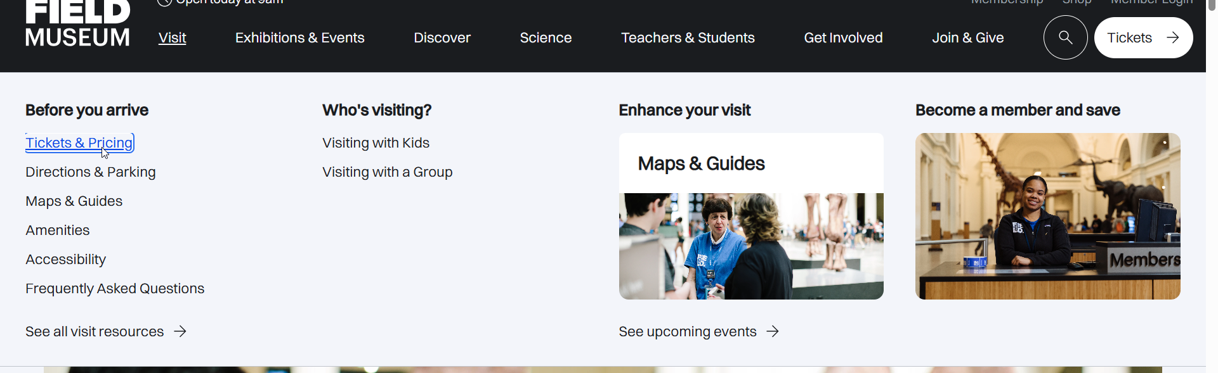Go to Directions & Parking
This screenshot has width=1218, height=373.
(91, 172)
